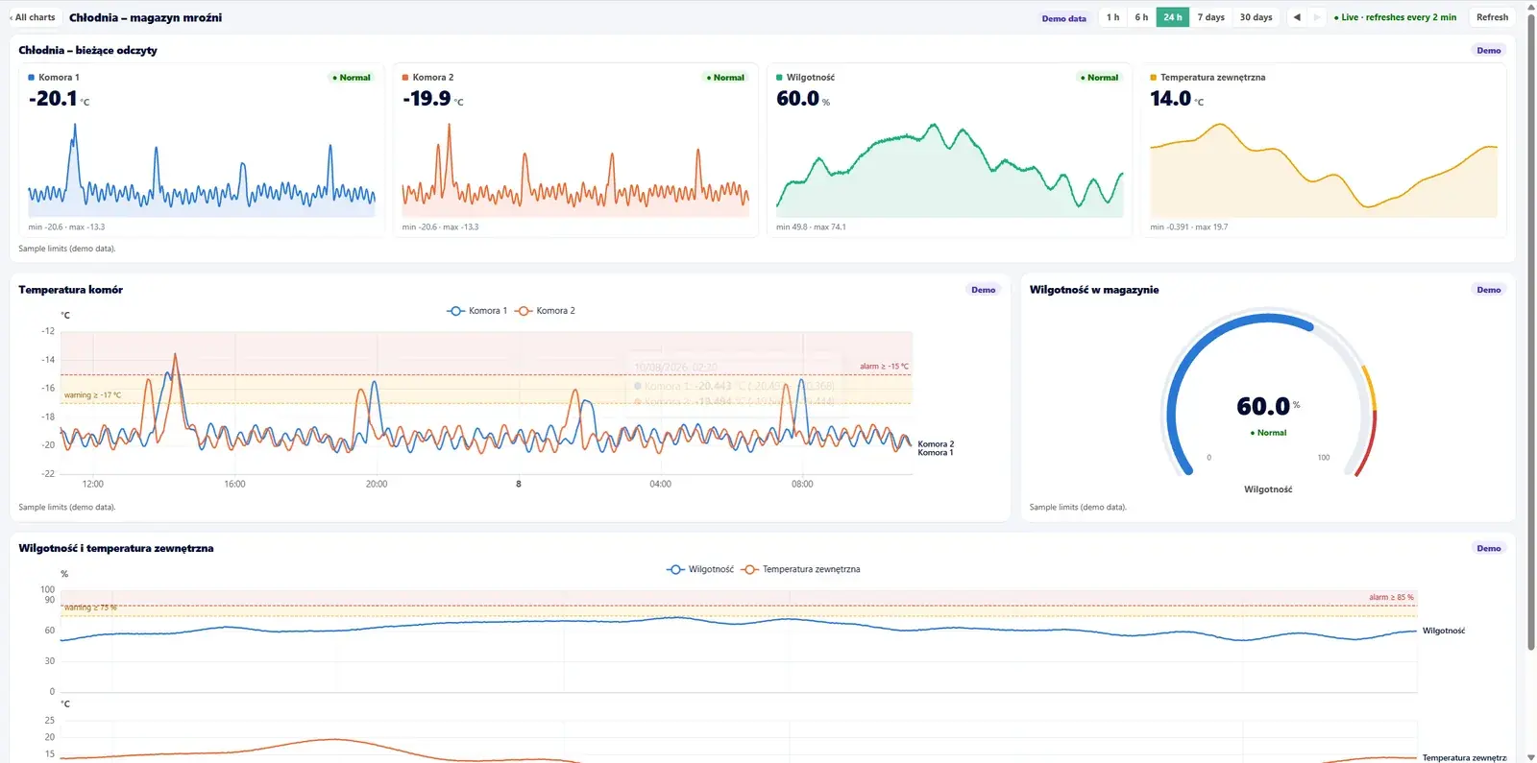Click the Live refreshes every 2 min indicator
The height and width of the screenshot is (763, 1537).
point(1395,17)
